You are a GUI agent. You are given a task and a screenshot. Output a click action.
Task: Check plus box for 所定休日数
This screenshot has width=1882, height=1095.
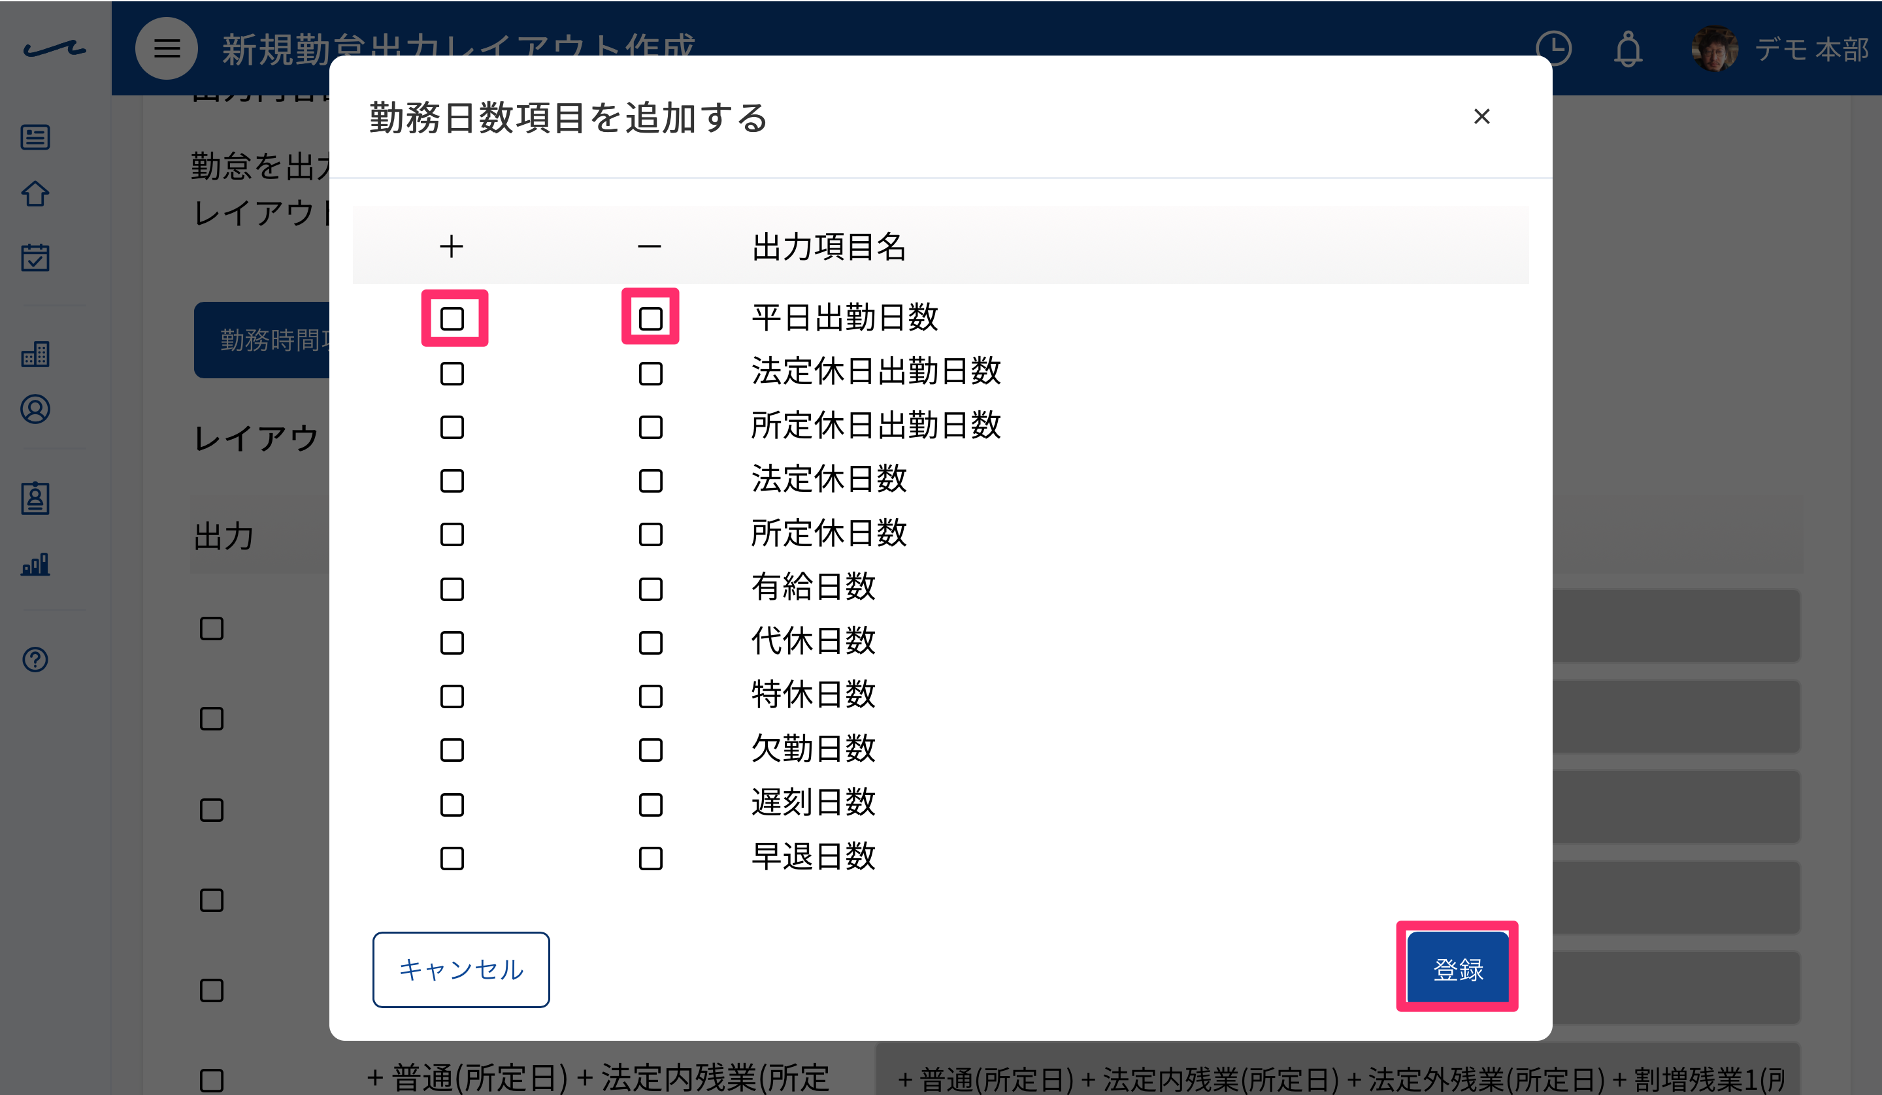tap(452, 535)
